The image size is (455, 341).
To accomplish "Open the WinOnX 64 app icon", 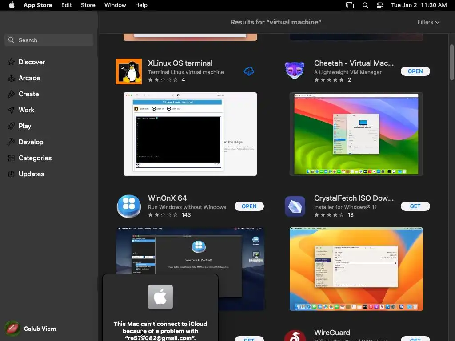I will click(x=129, y=206).
